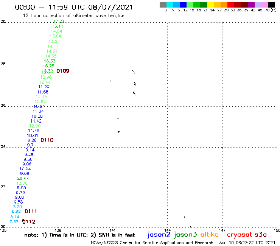Select the pure blue swatch in the color scale
The height and width of the screenshot is (246, 280).
coord(184,5)
